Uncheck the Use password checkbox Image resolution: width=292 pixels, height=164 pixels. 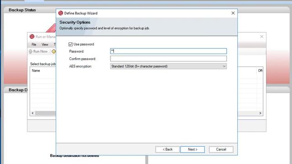(x=70, y=44)
